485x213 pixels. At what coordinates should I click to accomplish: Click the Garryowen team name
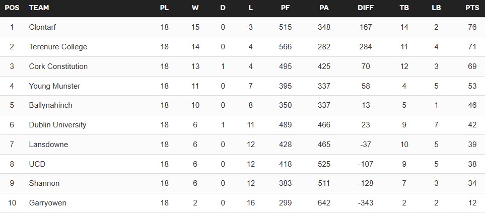[x=48, y=203]
